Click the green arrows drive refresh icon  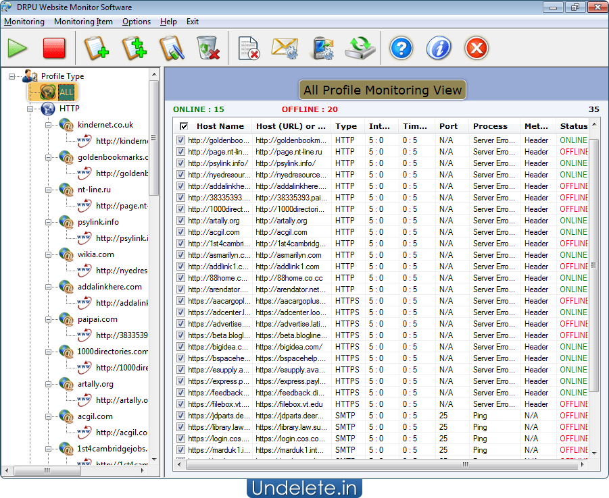(x=360, y=48)
